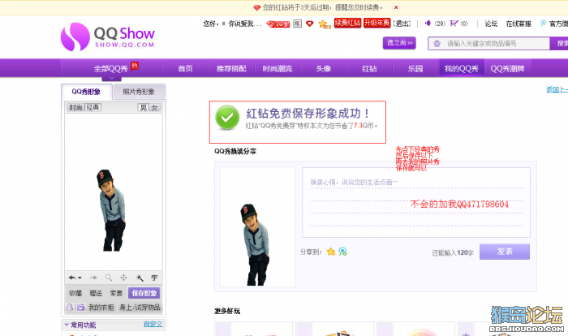Open the 在线客服 link

tap(519, 24)
